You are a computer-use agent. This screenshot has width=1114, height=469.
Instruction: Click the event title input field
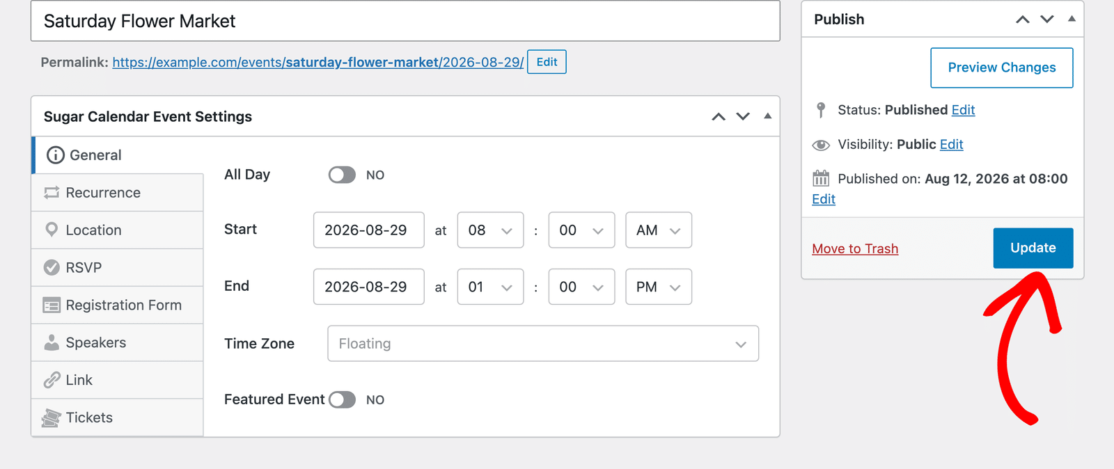[405, 21]
